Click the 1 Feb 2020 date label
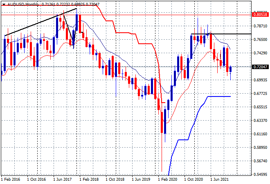 pyautogui.click(x=168, y=180)
